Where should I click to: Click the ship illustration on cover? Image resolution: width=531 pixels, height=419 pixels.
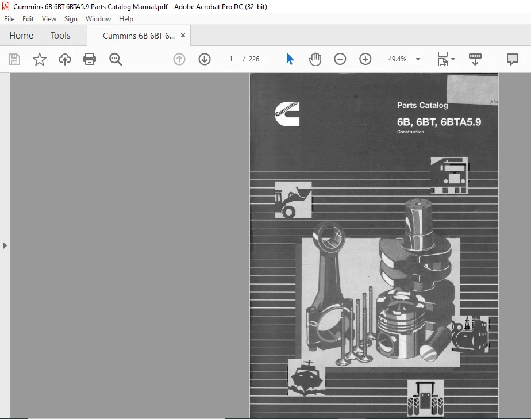point(306,378)
